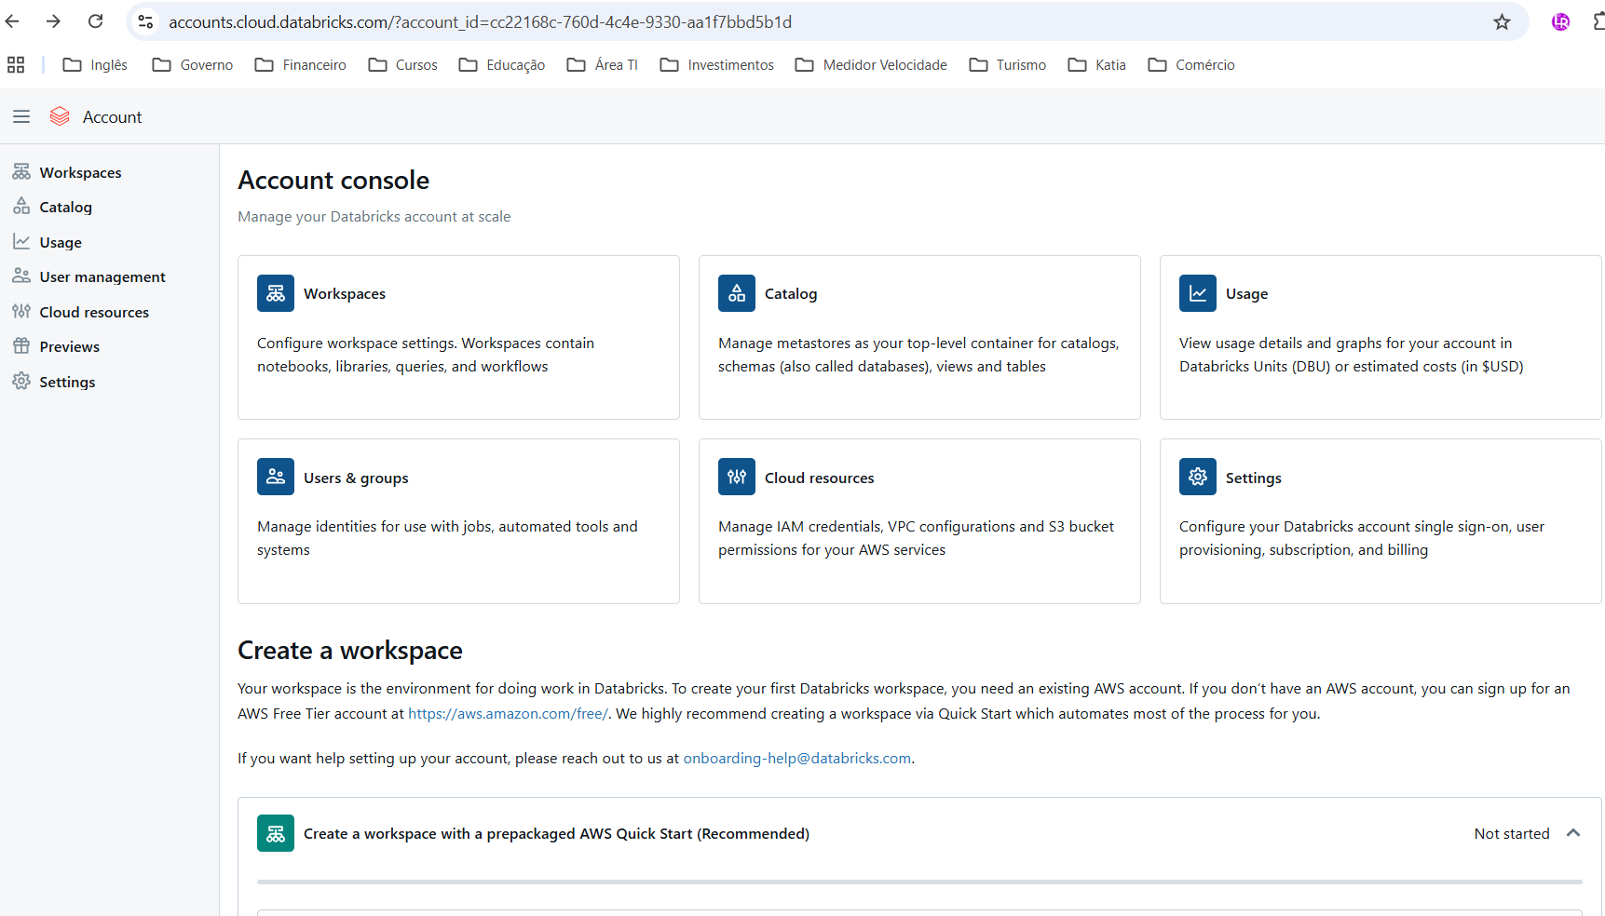Click the 'Not started' status label
The height and width of the screenshot is (916, 1605).
point(1512,833)
